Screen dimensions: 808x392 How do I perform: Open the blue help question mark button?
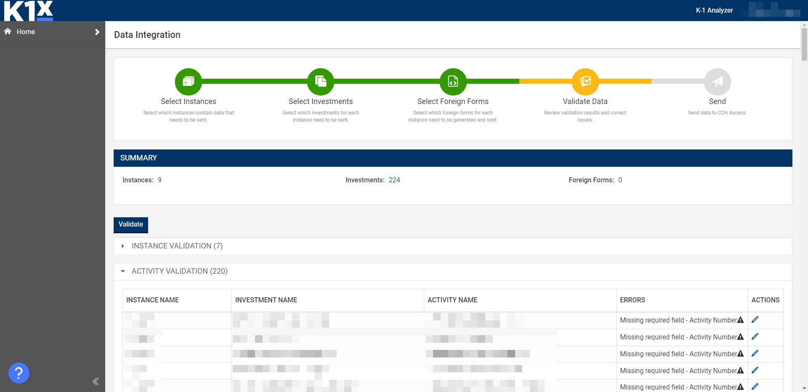(x=19, y=373)
